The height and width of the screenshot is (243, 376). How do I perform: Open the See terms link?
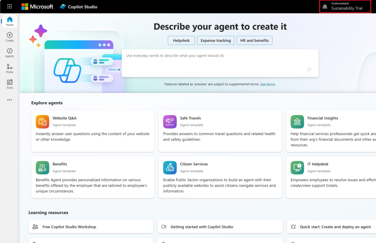coord(267,84)
